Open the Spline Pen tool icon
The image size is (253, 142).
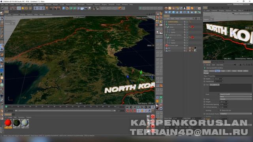[67, 8]
